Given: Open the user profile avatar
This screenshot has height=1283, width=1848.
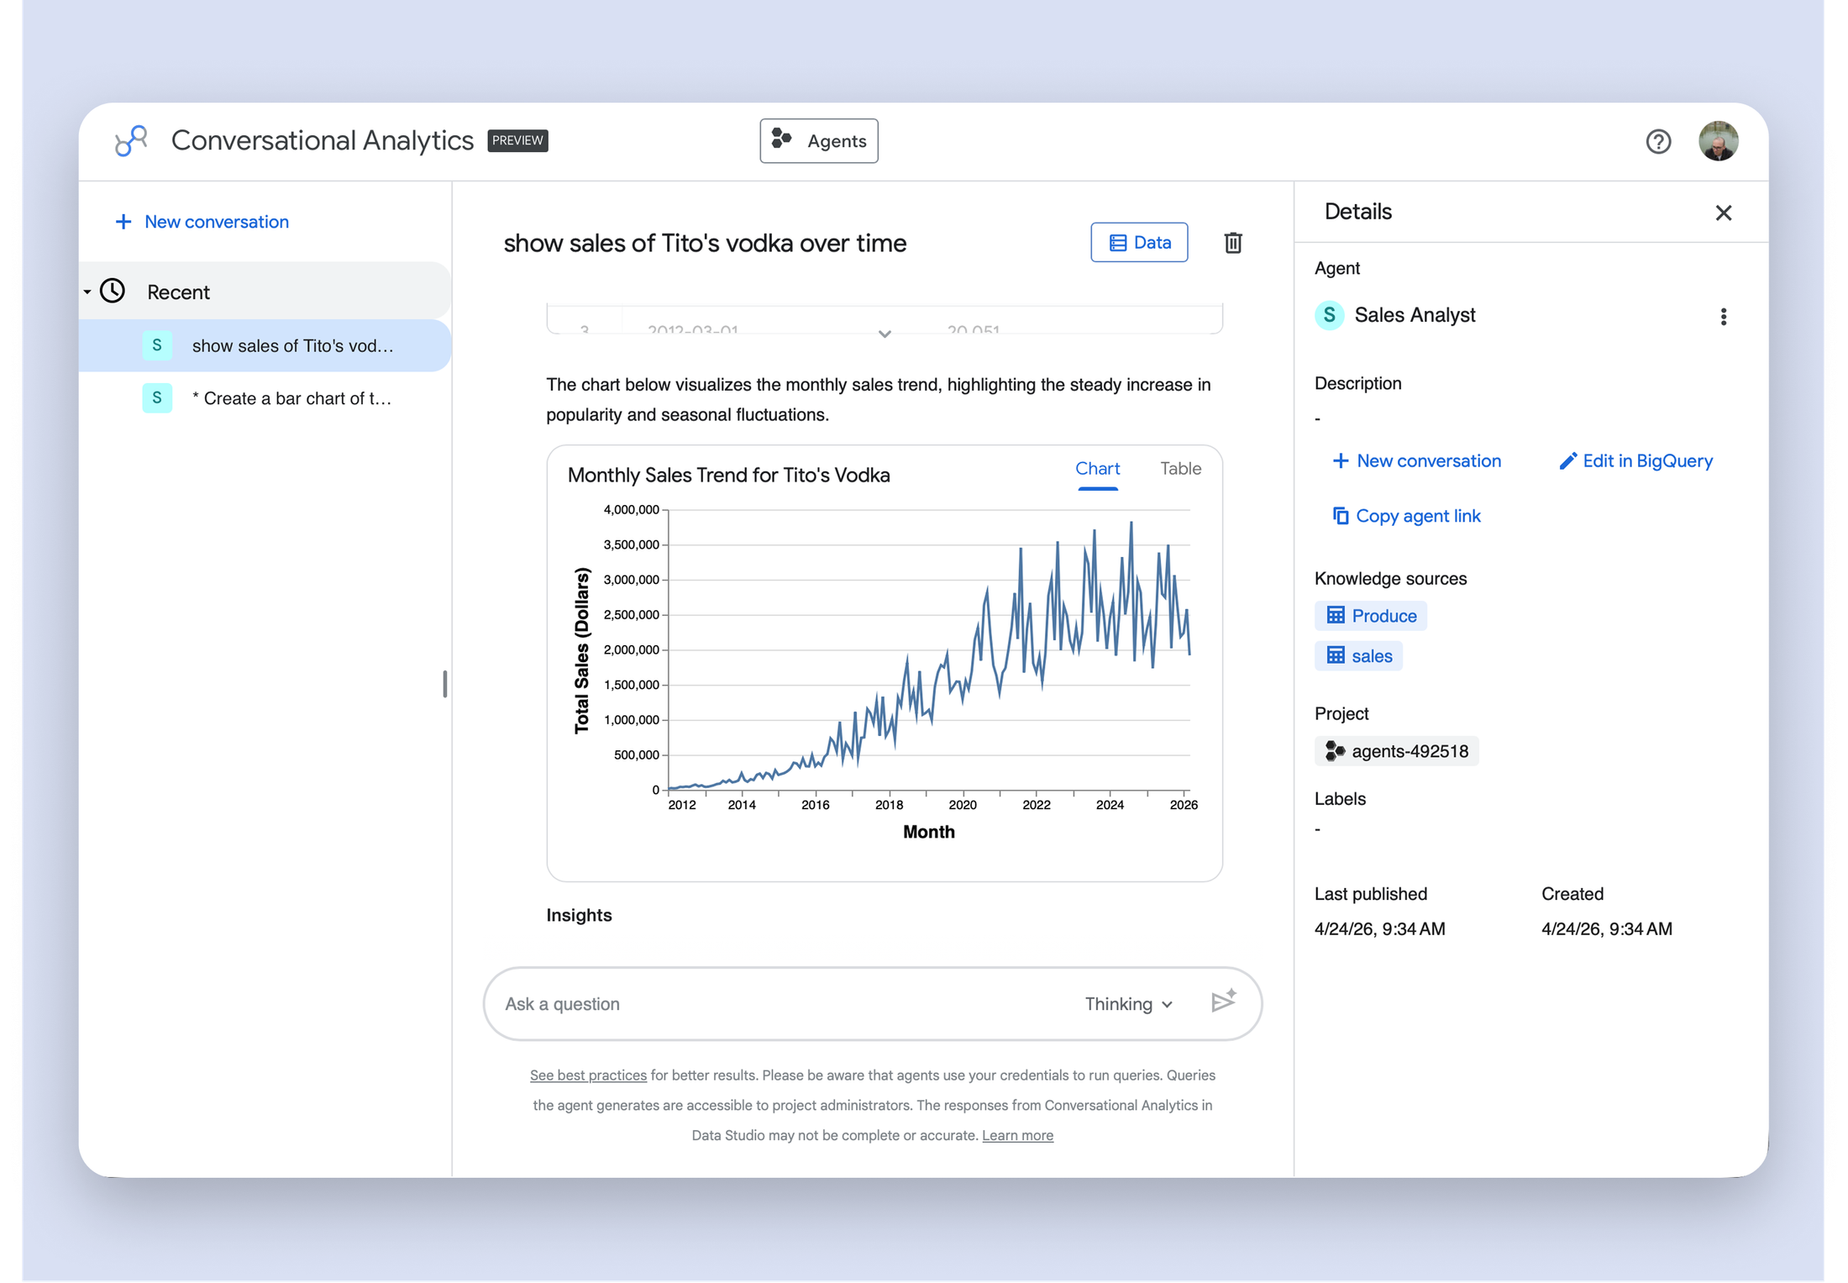Looking at the screenshot, I should 1718,141.
